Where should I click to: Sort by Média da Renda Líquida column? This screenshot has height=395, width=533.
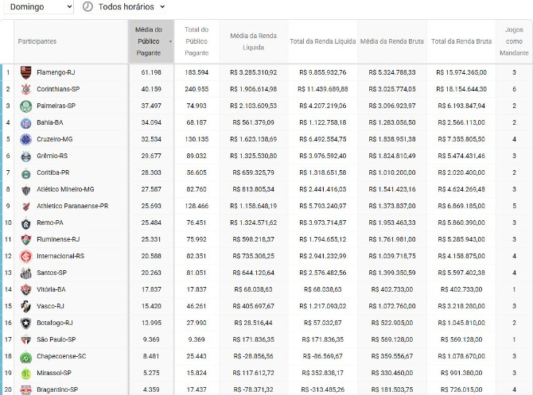click(x=253, y=41)
